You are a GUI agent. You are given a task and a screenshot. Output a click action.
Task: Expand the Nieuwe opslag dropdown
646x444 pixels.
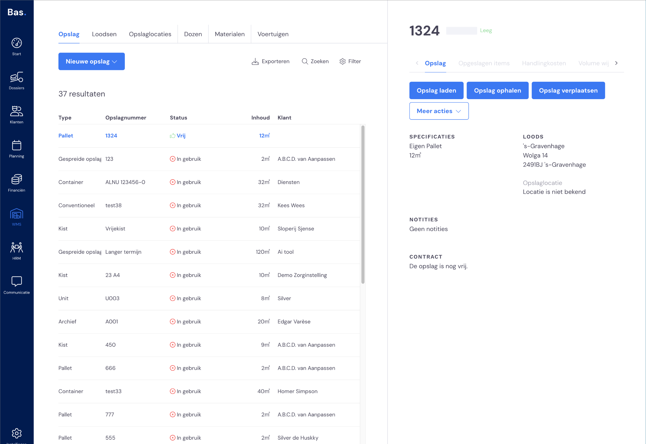pos(92,61)
